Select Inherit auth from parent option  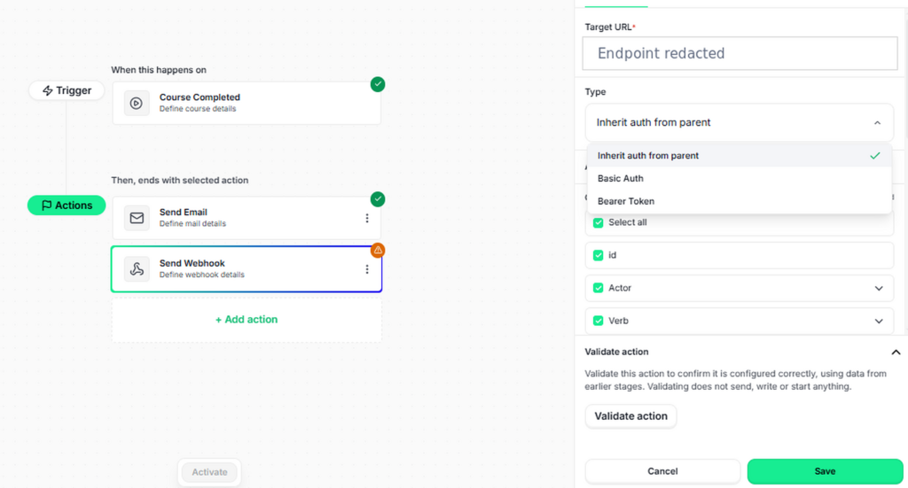click(739, 156)
